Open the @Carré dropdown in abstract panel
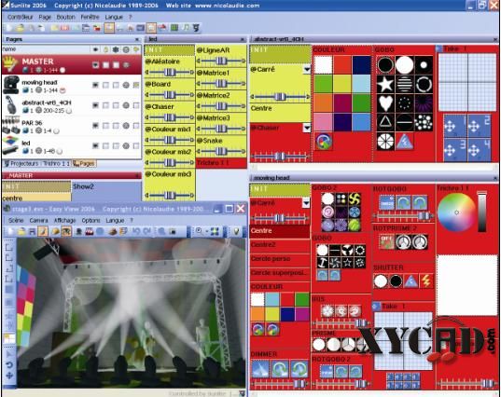Viewport: 501px width, 397px height. (306, 69)
